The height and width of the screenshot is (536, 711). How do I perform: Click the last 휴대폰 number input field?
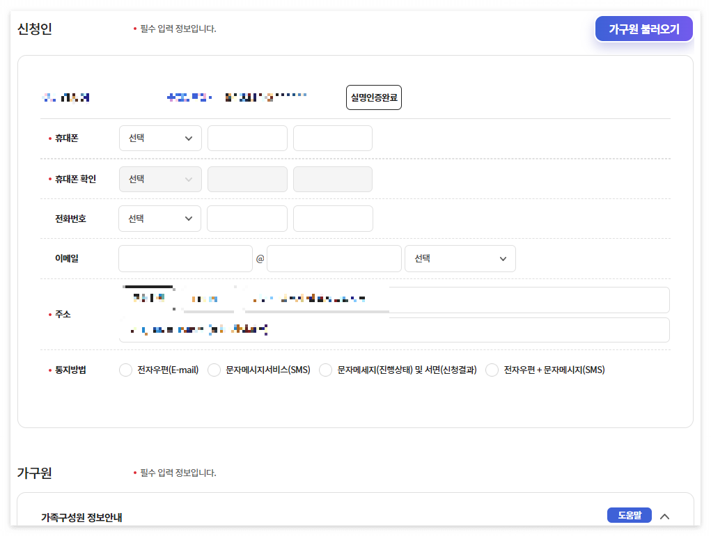pyautogui.click(x=332, y=138)
